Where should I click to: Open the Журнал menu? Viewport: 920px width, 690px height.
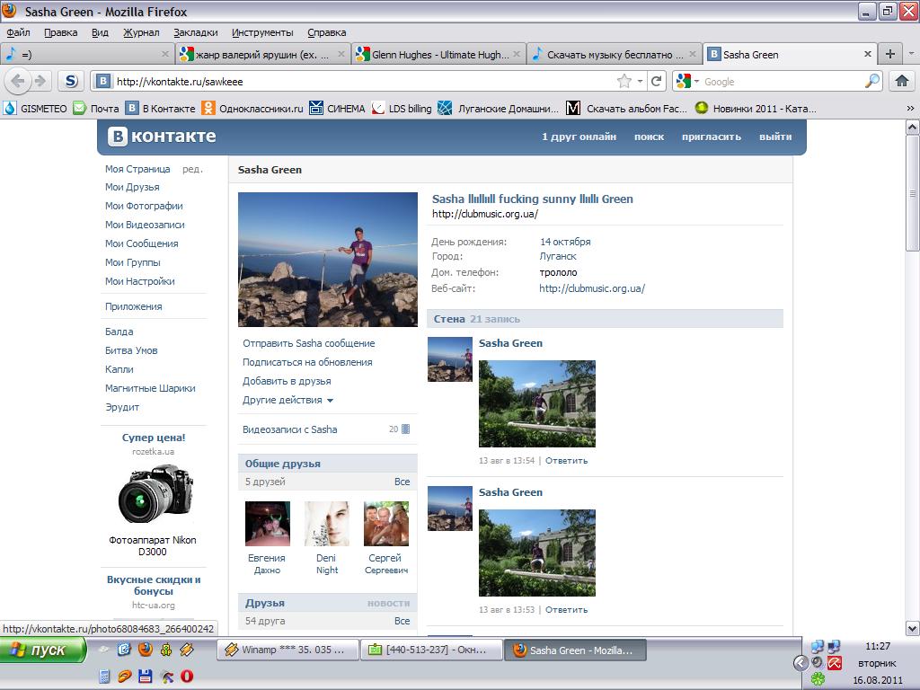pyautogui.click(x=141, y=32)
